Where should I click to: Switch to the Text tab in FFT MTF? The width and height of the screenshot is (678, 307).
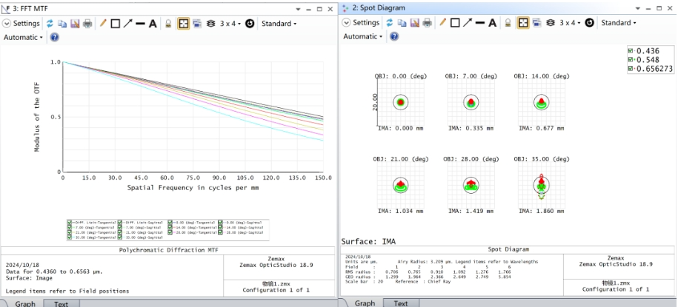(x=61, y=303)
